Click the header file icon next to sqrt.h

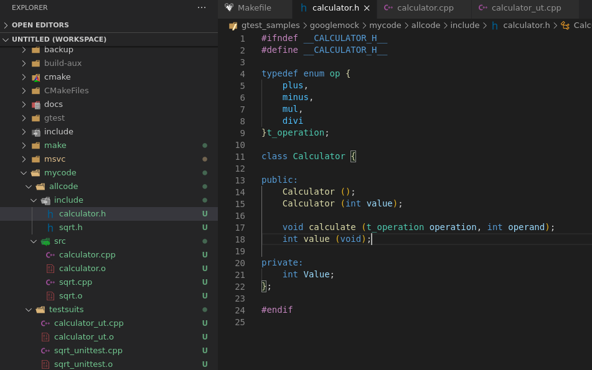[x=52, y=227]
